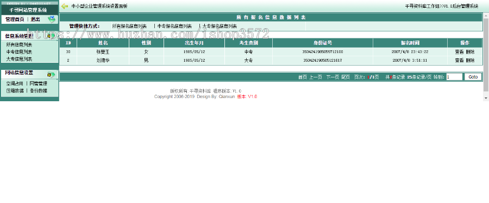This screenshot has width=489, height=203.
Task: Click 大专 category cell for 刘德华
Action: (x=248, y=61)
